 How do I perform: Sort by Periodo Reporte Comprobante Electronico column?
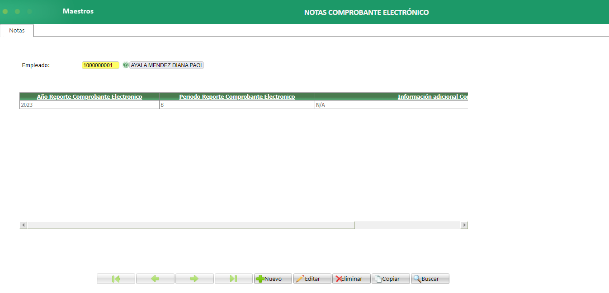(x=237, y=96)
